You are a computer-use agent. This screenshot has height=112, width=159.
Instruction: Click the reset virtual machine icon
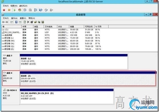pyautogui.click(x=20, y=10)
